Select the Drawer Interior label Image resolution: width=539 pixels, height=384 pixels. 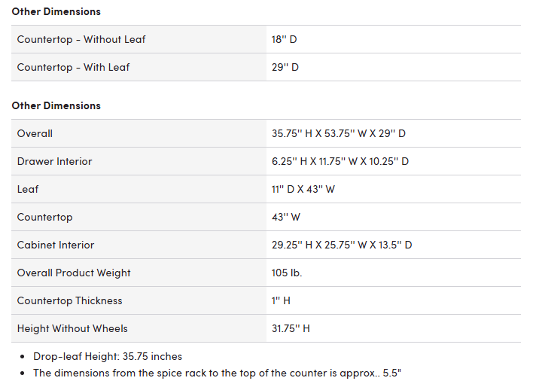point(55,162)
